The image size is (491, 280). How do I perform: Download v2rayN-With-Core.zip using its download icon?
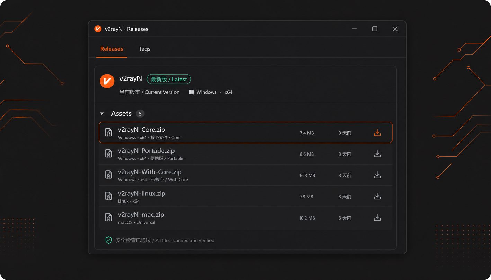point(377,175)
